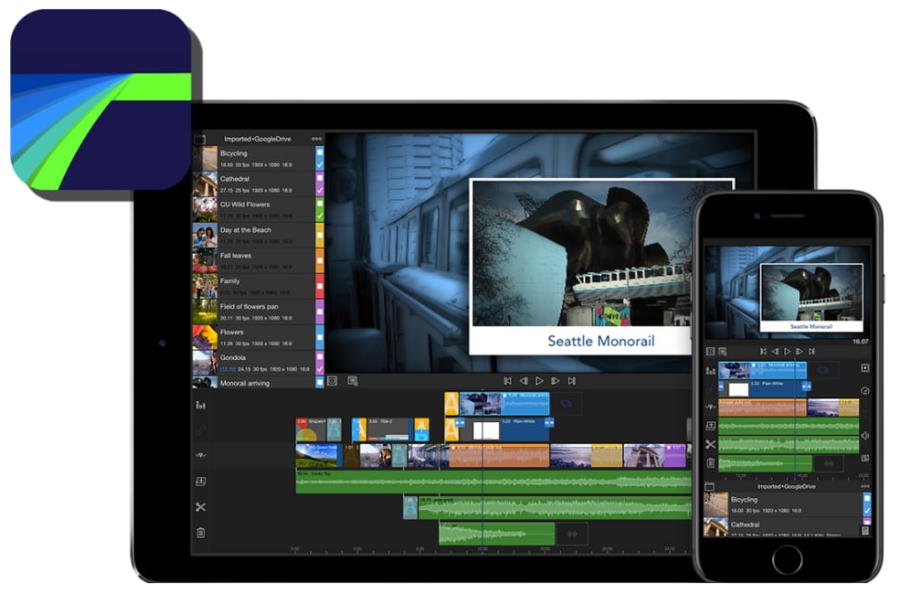Tap the trash delete icon in the timeline sidebar
This screenshot has width=897, height=598.
pyautogui.click(x=200, y=531)
